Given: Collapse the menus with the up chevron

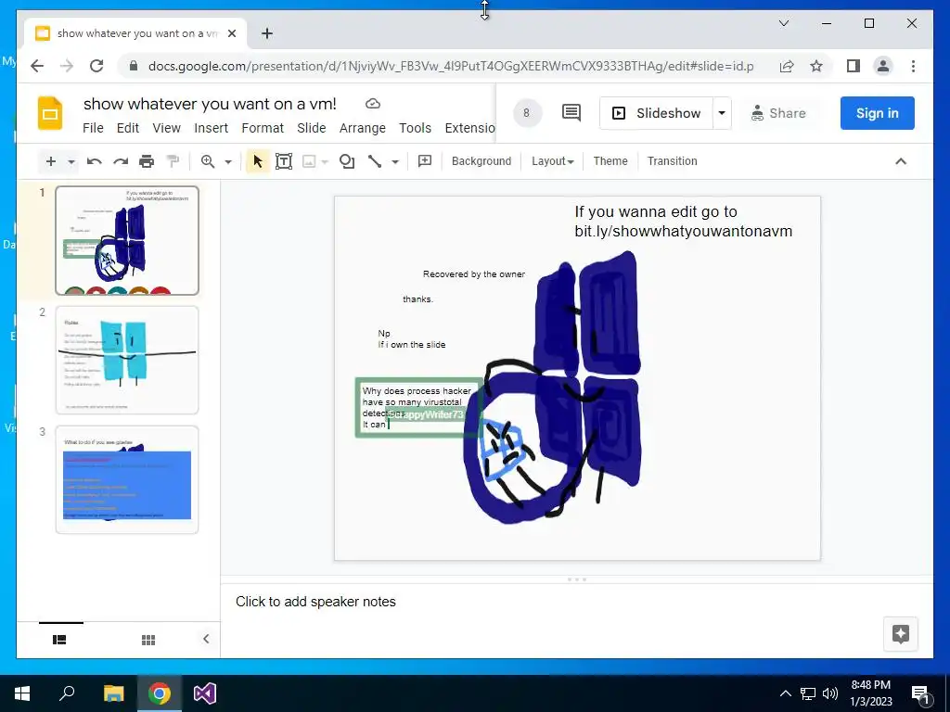Looking at the screenshot, I should click(x=900, y=161).
